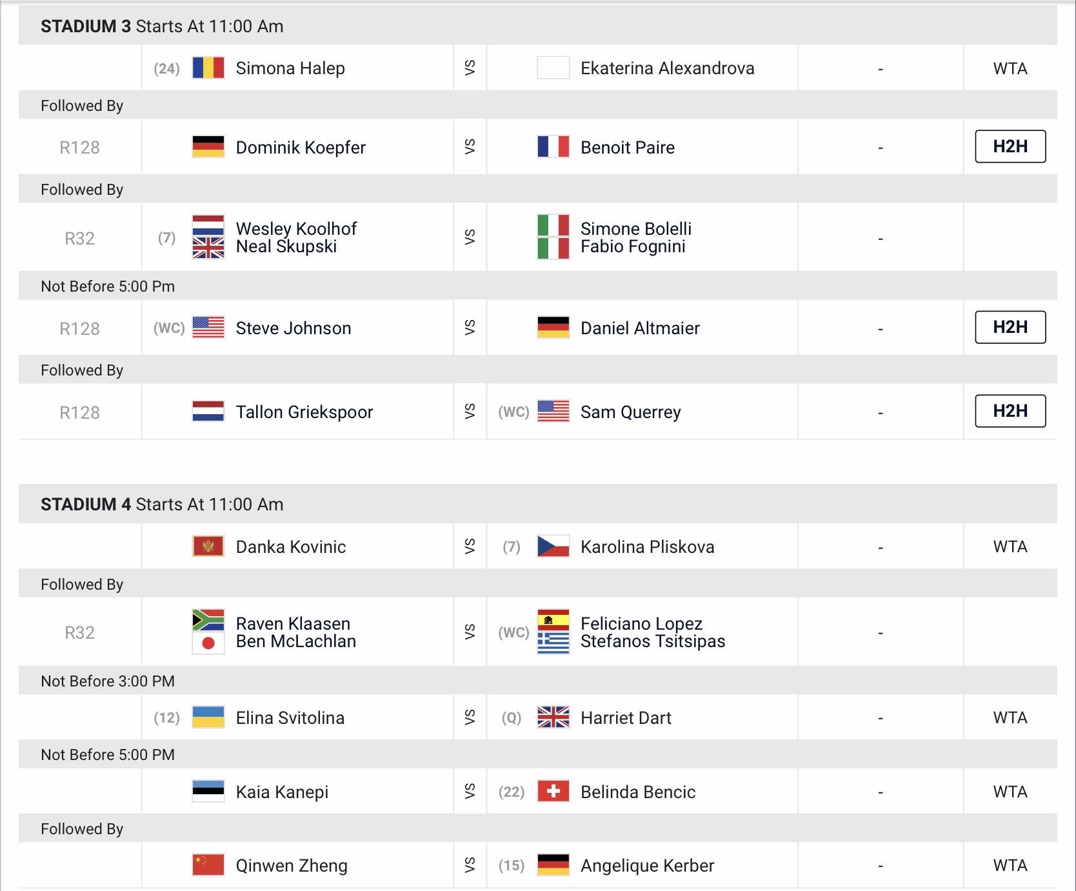Click Romanian flag beside Simona Halep
This screenshot has width=1076, height=891.
pos(208,68)
